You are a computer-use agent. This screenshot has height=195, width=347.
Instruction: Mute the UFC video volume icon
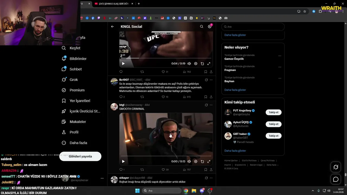point(189,64)
